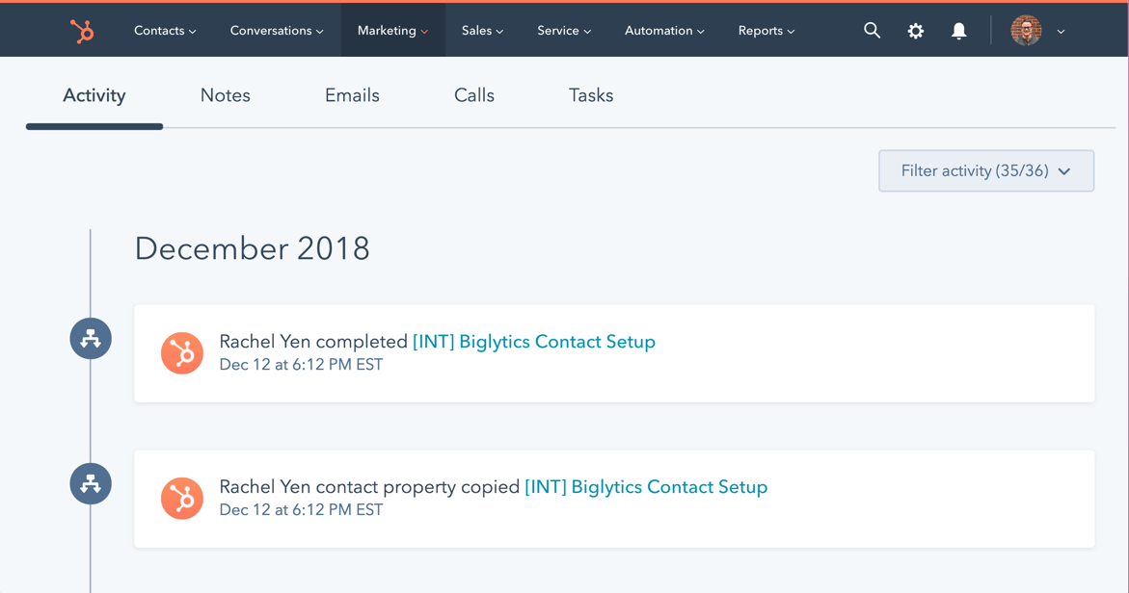Select the Calls tab
The width and height of the screenshot is (1129, 593).
click(474, 95)
